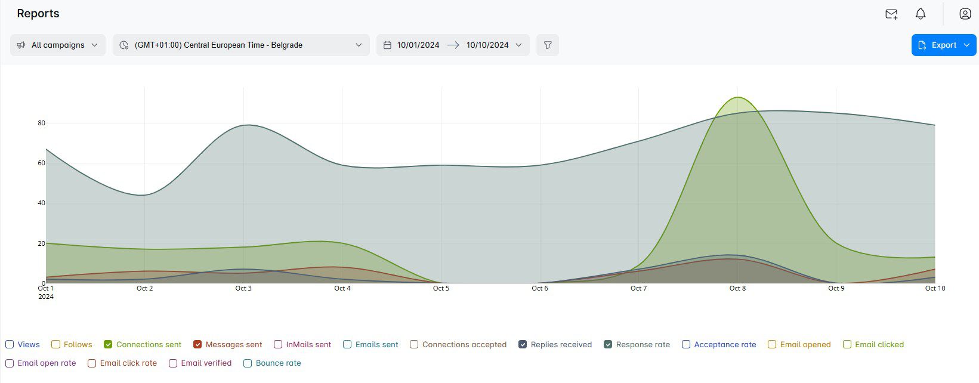Enable the Email click rate checkbox
The image size is (979, 383).
click(x=92, y=363)
